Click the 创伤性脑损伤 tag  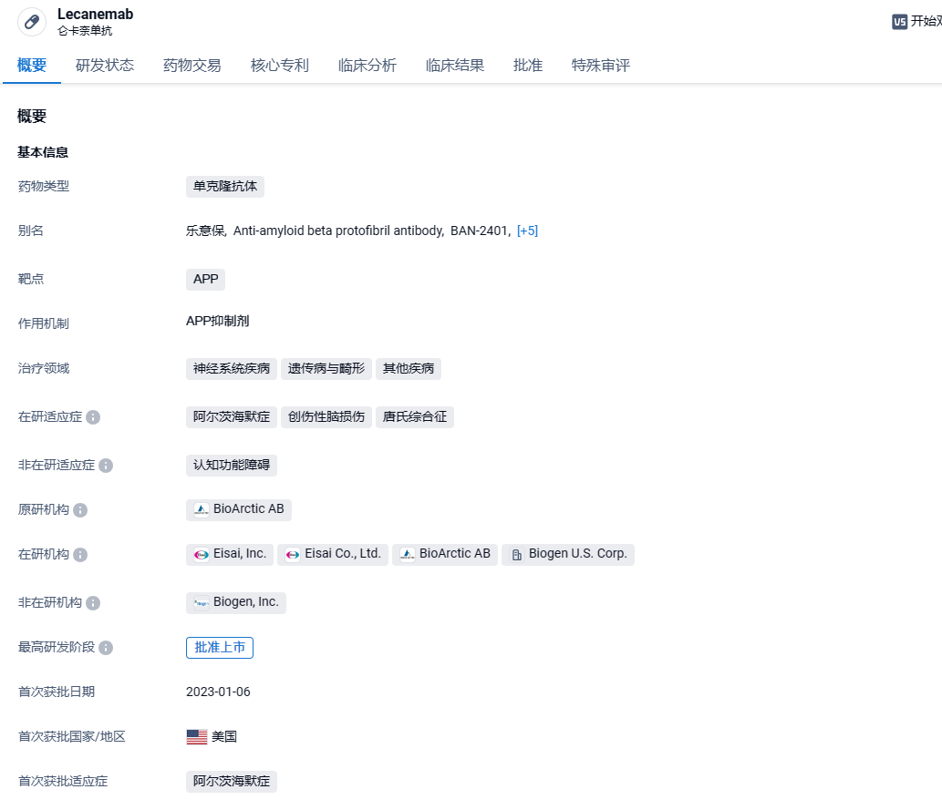[x=326, y=416]
